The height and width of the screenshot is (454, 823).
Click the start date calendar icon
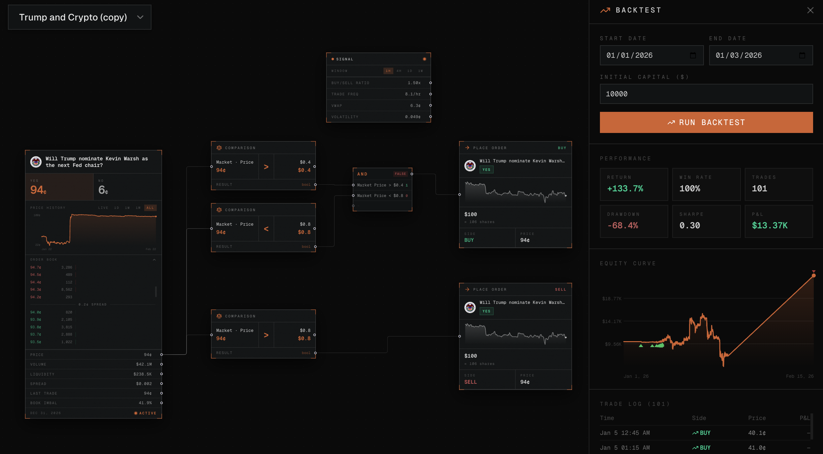pyautogui.click(x=693, y=55)
